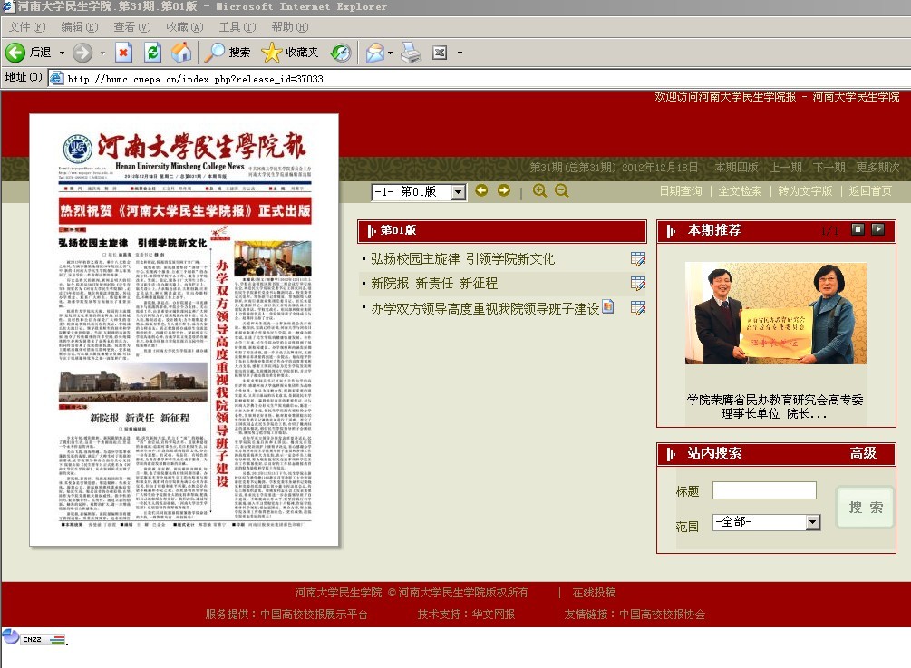Image resolution: width=911 pixels, height=668 pixels.
Task: Print the page with the printer icon
Action: (411, 53)
